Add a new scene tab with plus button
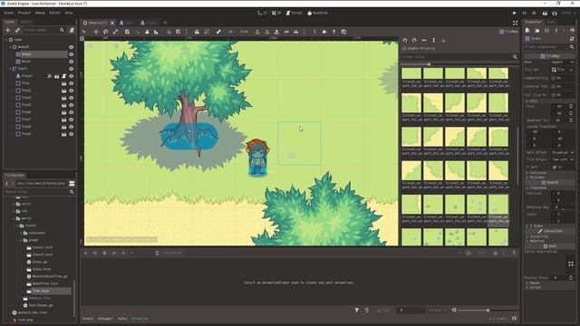 (165, 23)
